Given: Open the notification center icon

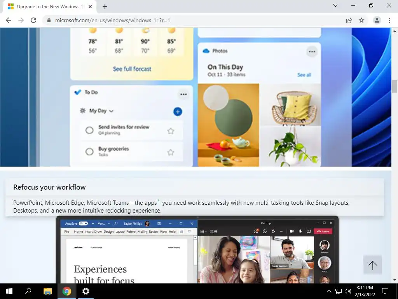Looking at the screenshot, I should click(x=385, y=291).
